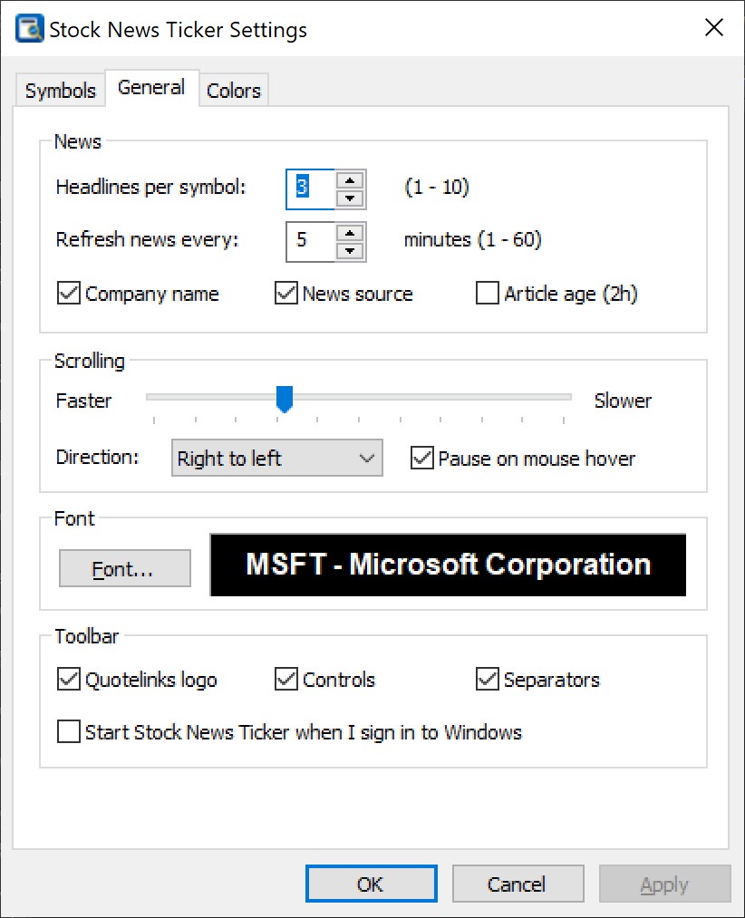The height and width of the screenshot is (918, 745).
Task: Click the scrolling speed slider thumb
Action: tap(284, 400)
